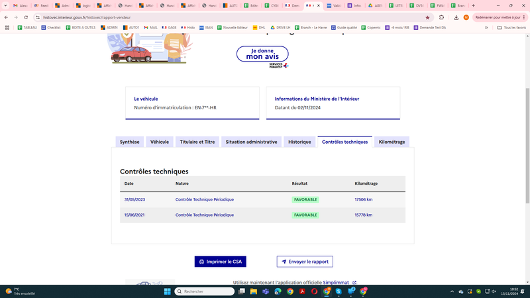Click the Envoyer le rapport button
Screen dimensions: 530x298
(305, 262)
